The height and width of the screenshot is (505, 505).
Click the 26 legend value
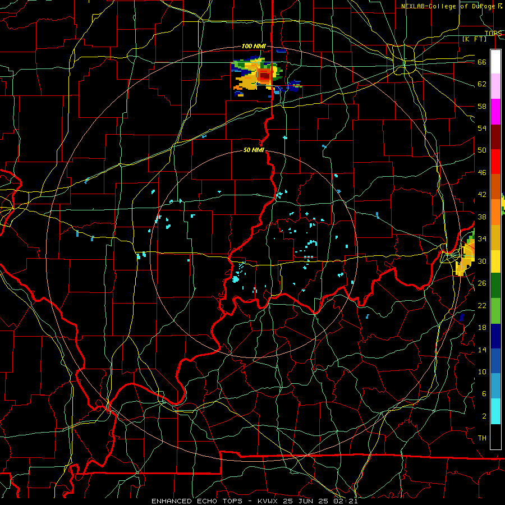coord(482,283)
